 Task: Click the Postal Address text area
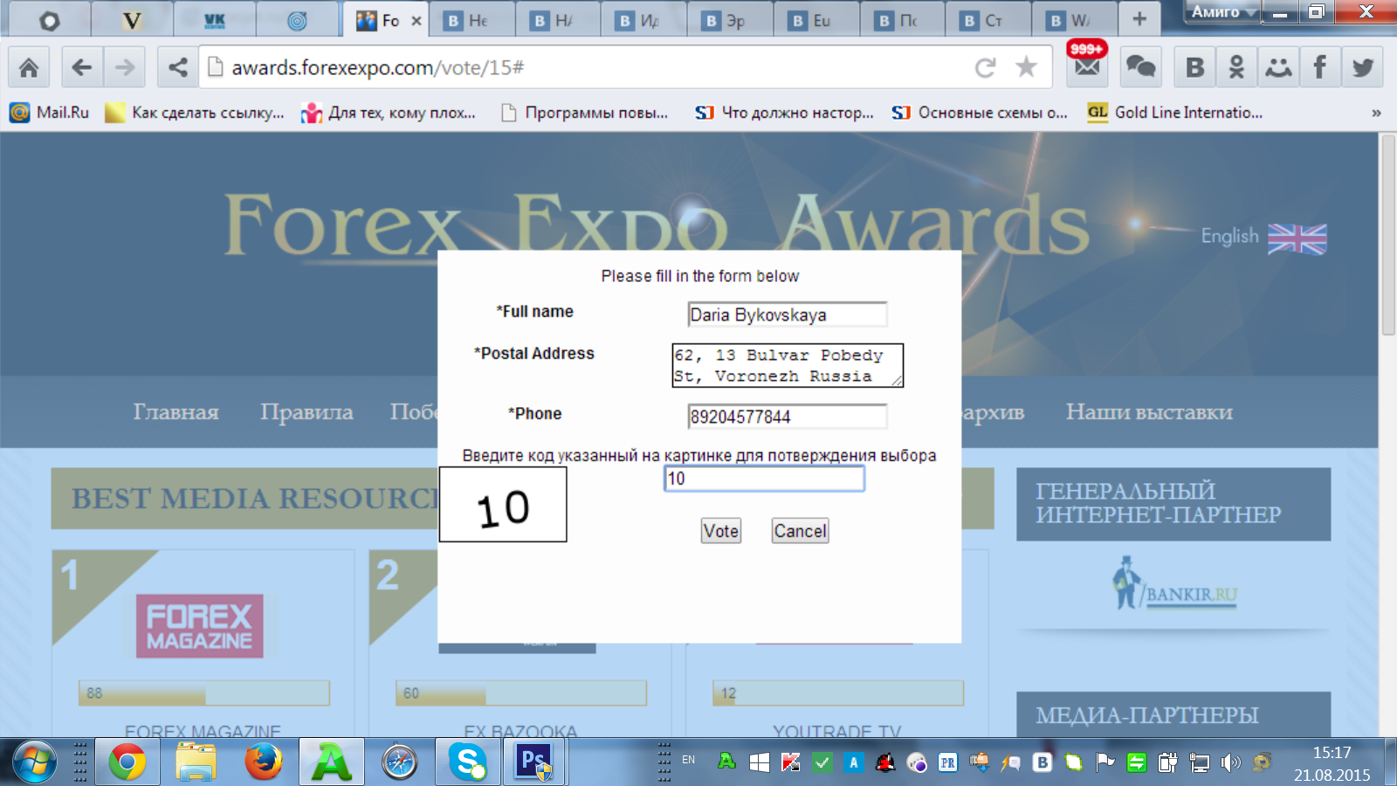[788, 365]
